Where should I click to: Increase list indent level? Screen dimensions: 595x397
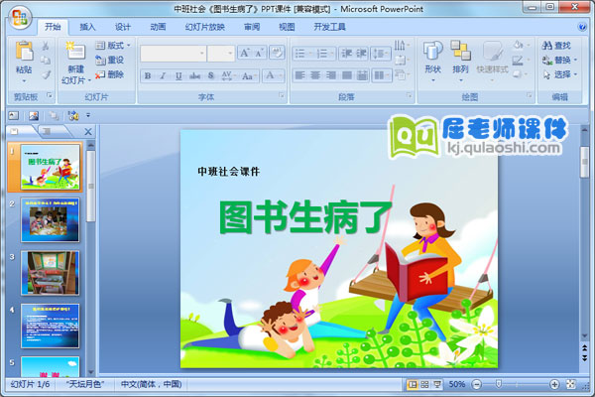coord(361,54)
